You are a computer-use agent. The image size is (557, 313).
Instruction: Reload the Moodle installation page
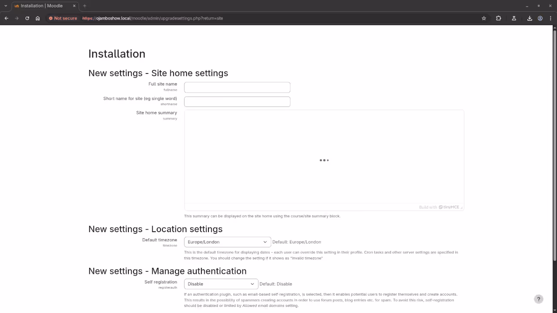27,18
